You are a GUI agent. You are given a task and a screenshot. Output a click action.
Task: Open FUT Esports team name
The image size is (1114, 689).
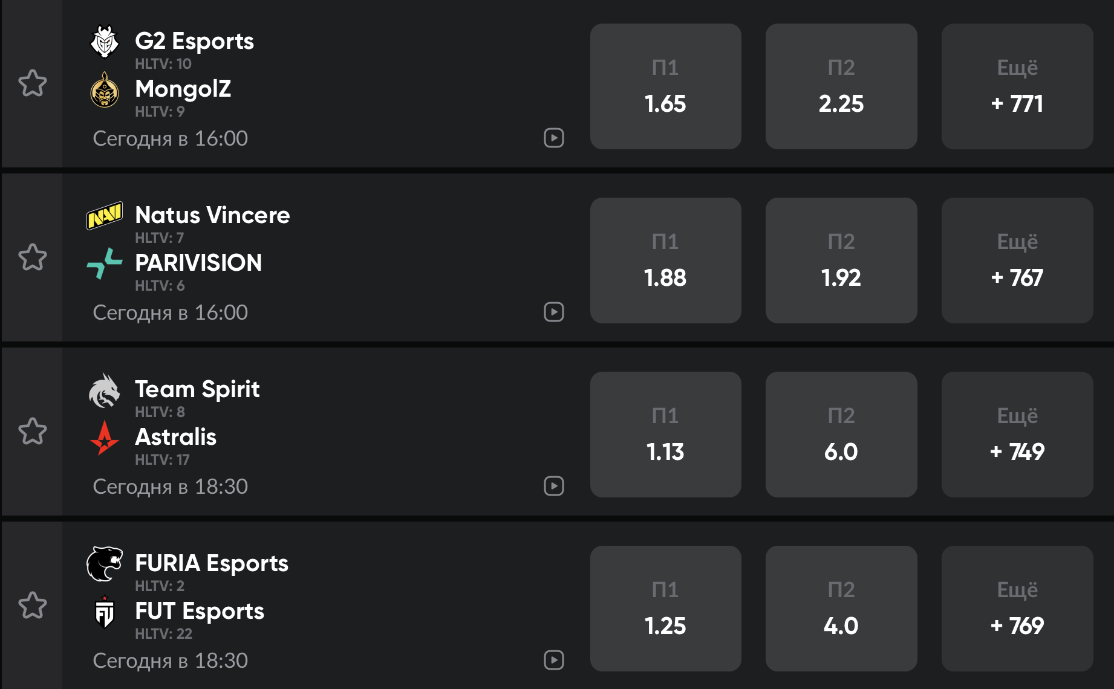[199, 611]
